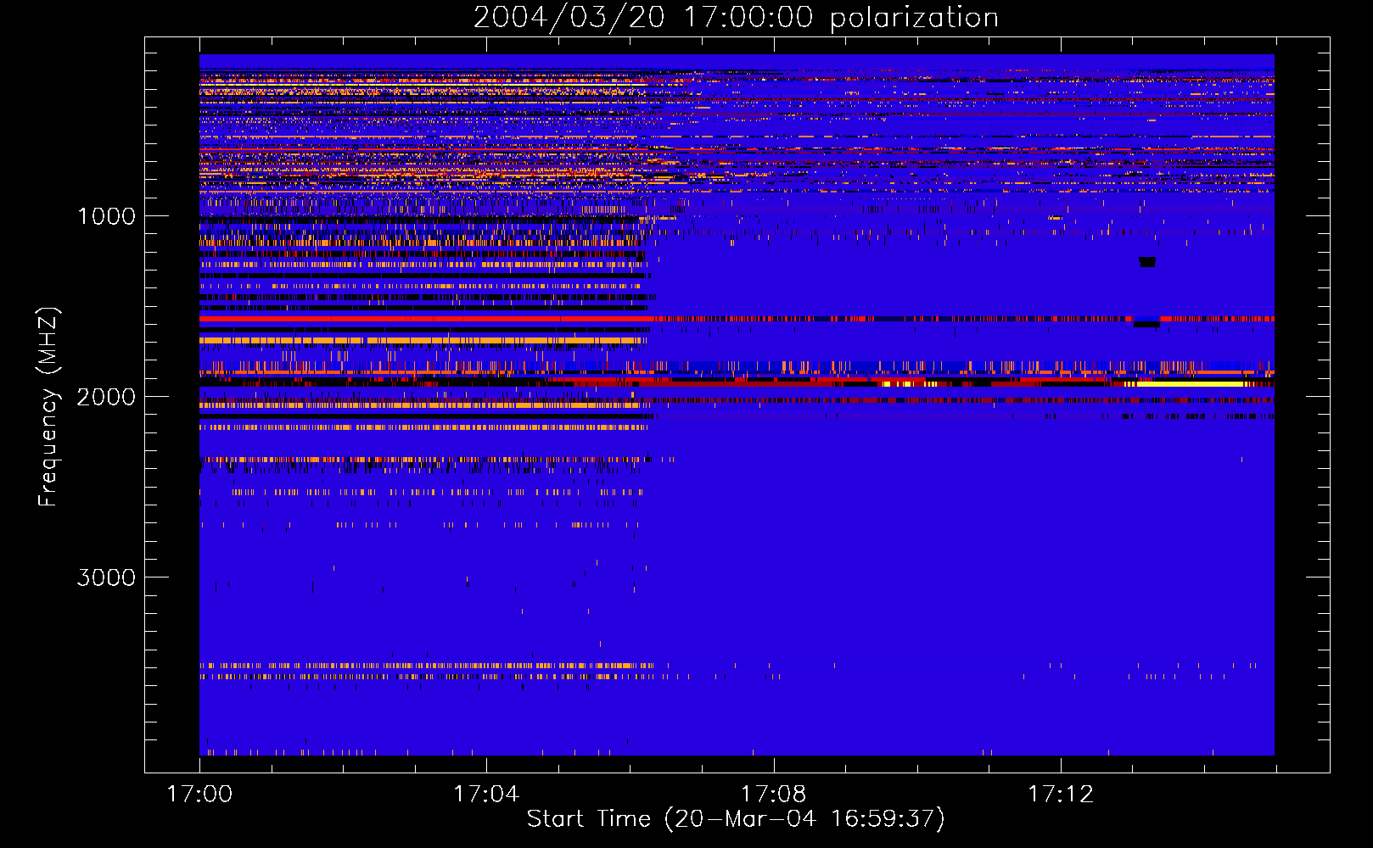This screenshot has height=848, width=1373.
Task: Click the "Start Time (20-Mar-04 16:59:37)" label
Action: [736, 819]
